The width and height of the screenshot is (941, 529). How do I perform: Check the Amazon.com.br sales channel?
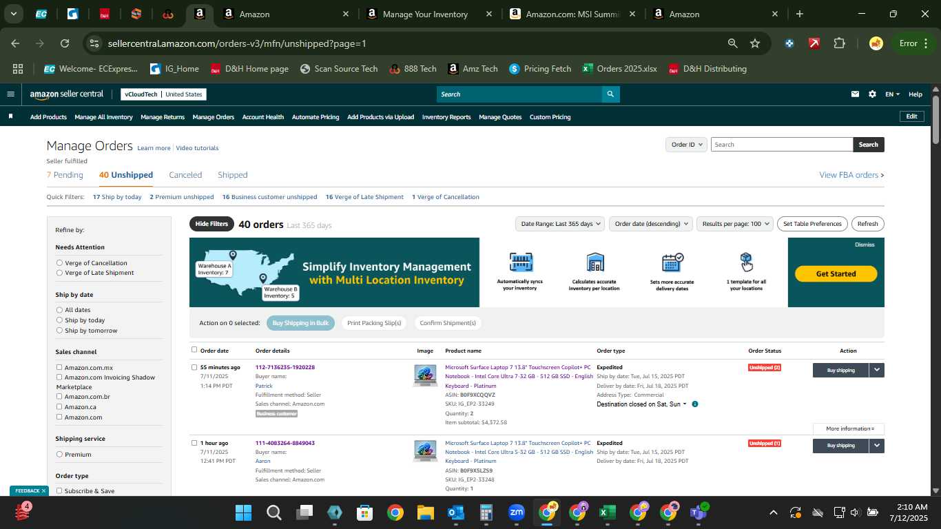[59, 396]
